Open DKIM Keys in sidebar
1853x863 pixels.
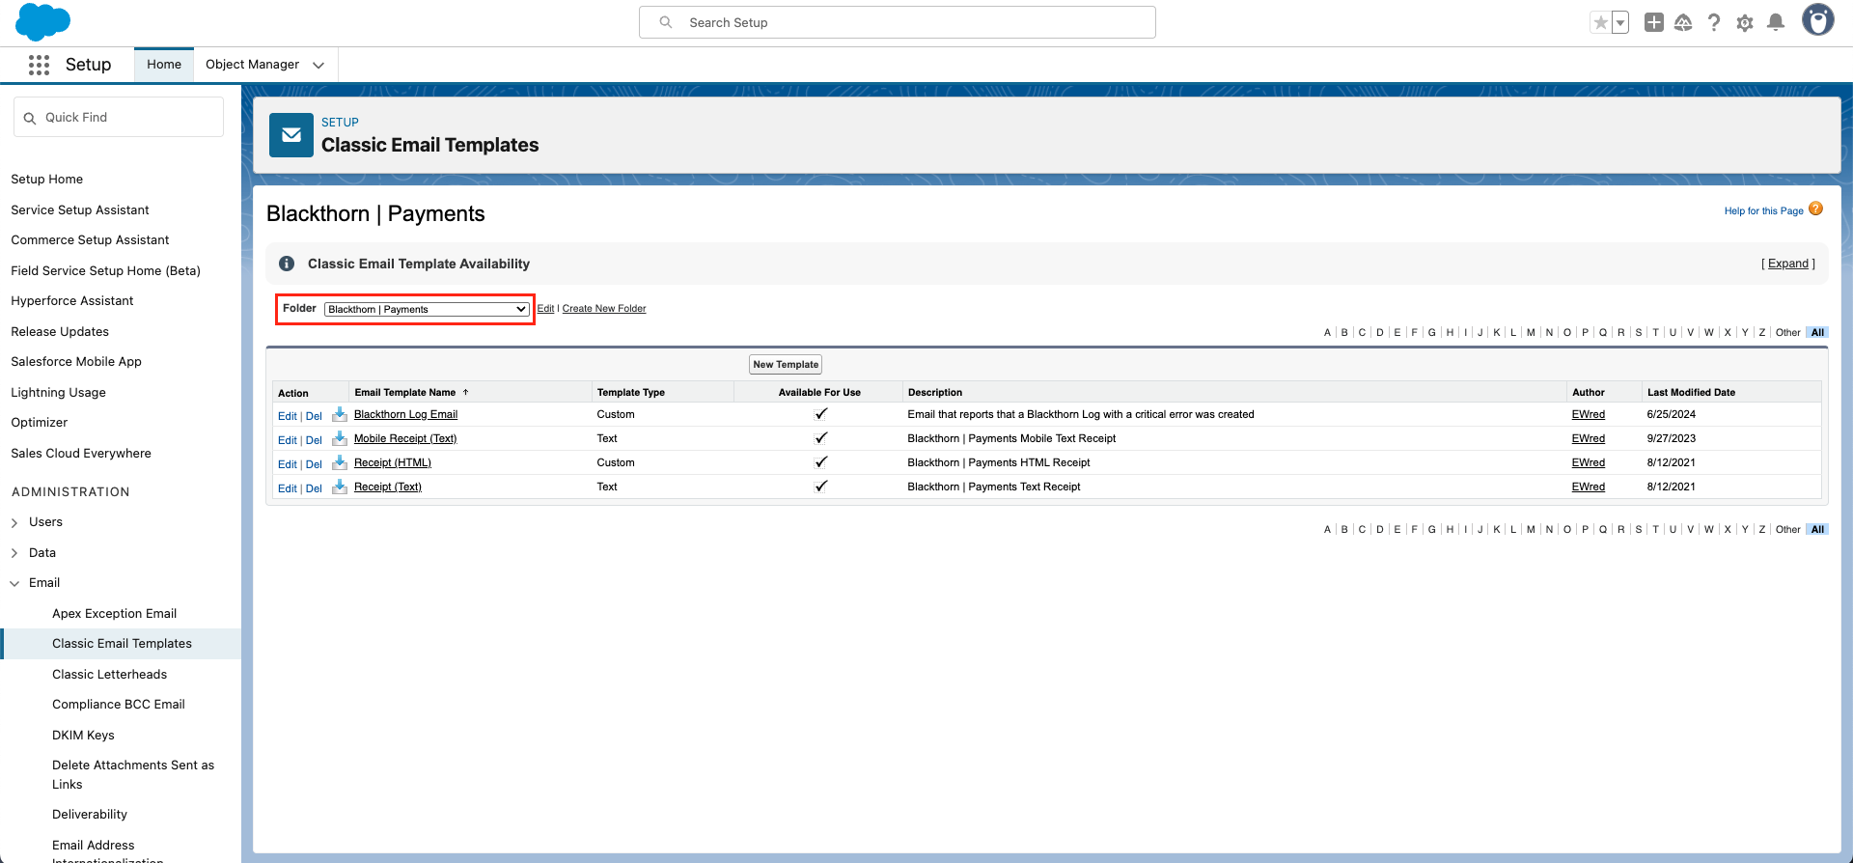pos(83,735)
